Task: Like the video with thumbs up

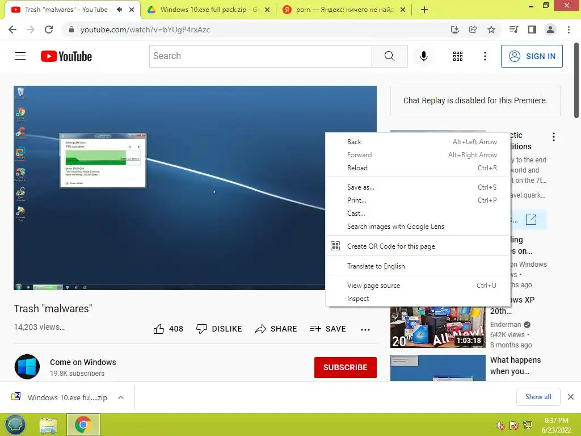Action: 168,329
